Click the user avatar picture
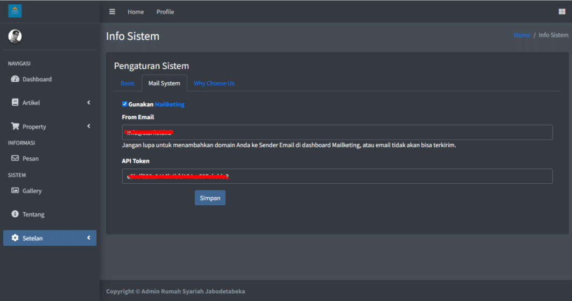This screenshot has width=572, height=301. (15, 36)
